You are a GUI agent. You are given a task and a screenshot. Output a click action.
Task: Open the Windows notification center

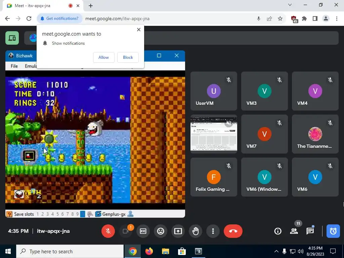pos(333,251)
